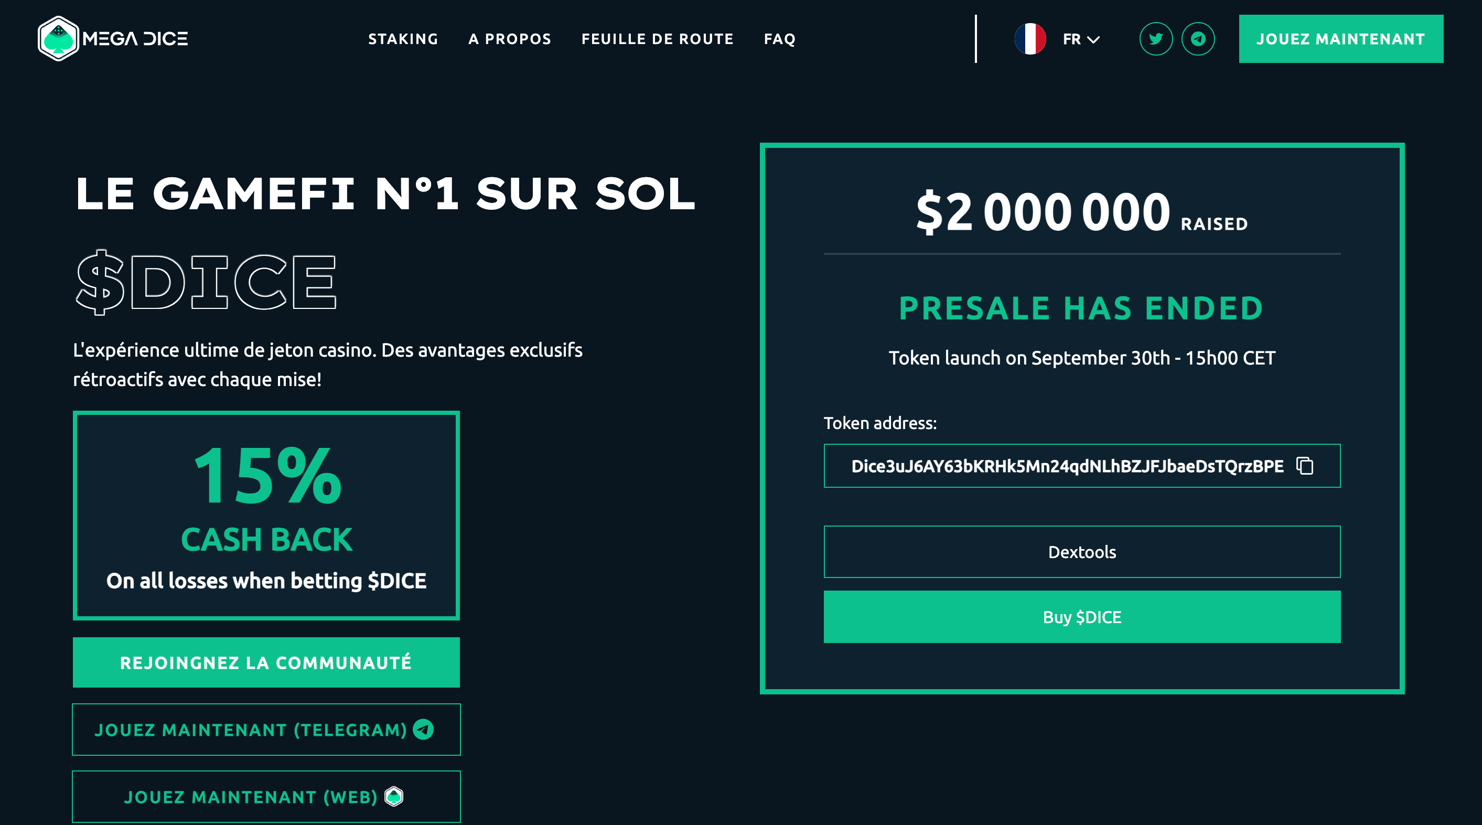Viewport: 1482px width, 825px height.
Task: Expand the FR language dropdown
Action: coord(1081,39)
